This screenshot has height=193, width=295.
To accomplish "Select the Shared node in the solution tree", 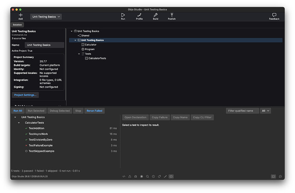I will [85, 36].
